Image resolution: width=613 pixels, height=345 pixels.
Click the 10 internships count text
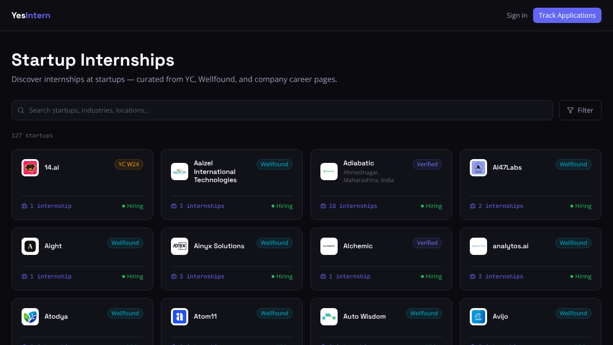click(353, 206)
